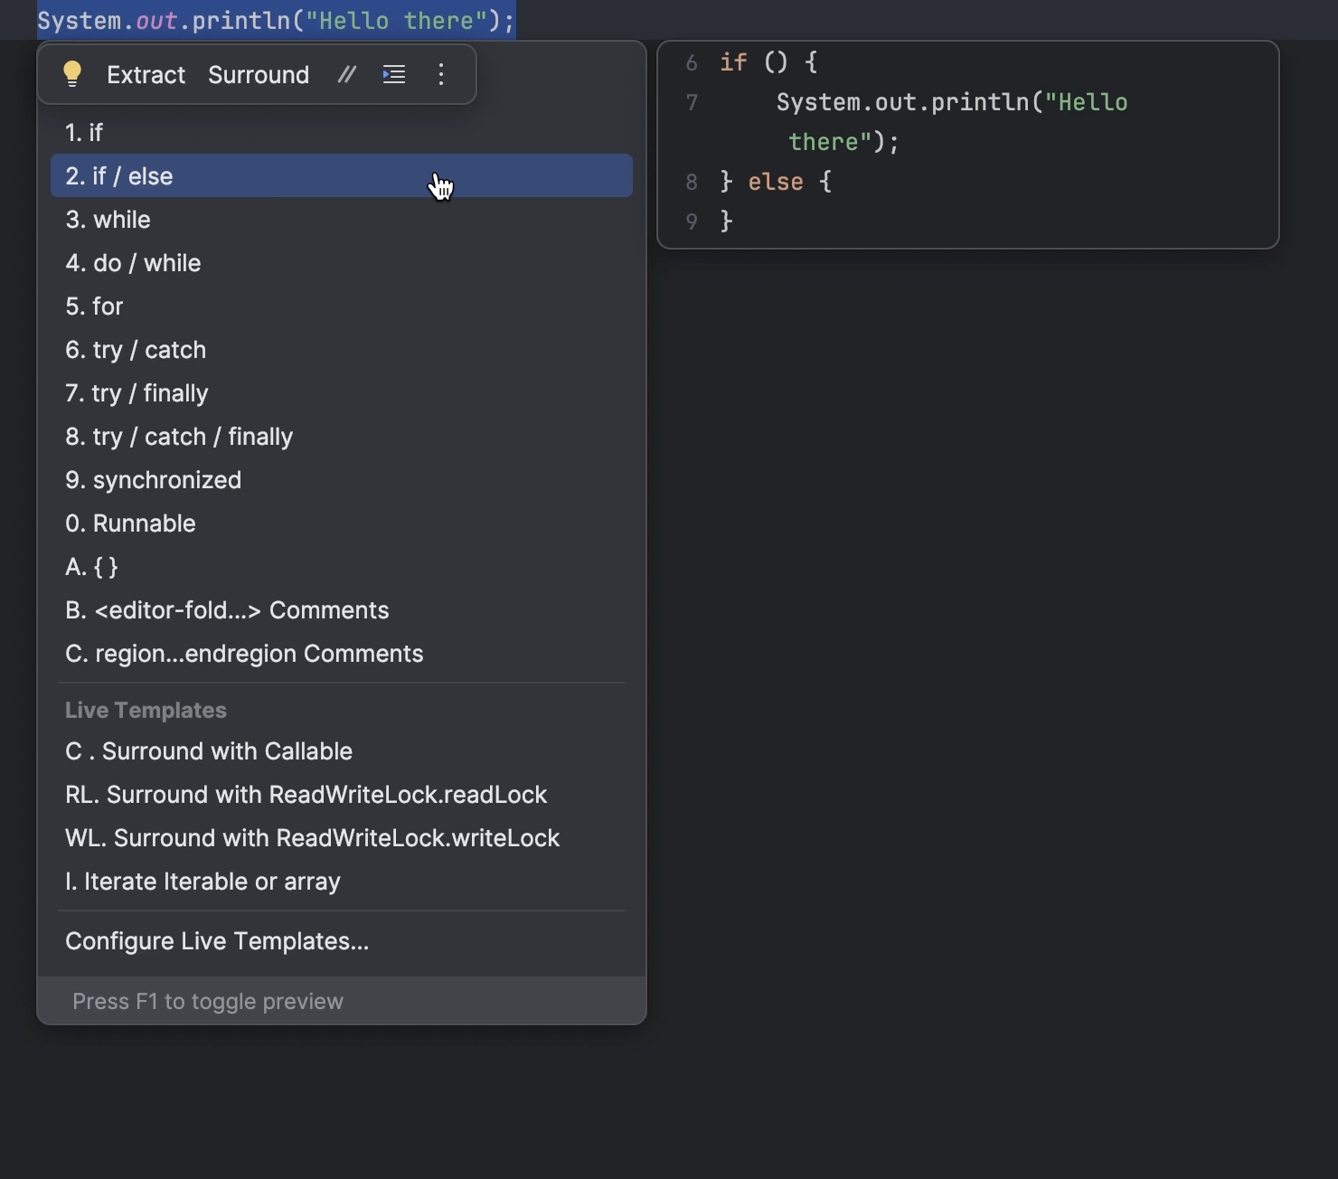Click the yellow lightbulb intention icon

(x=72, y=74)
